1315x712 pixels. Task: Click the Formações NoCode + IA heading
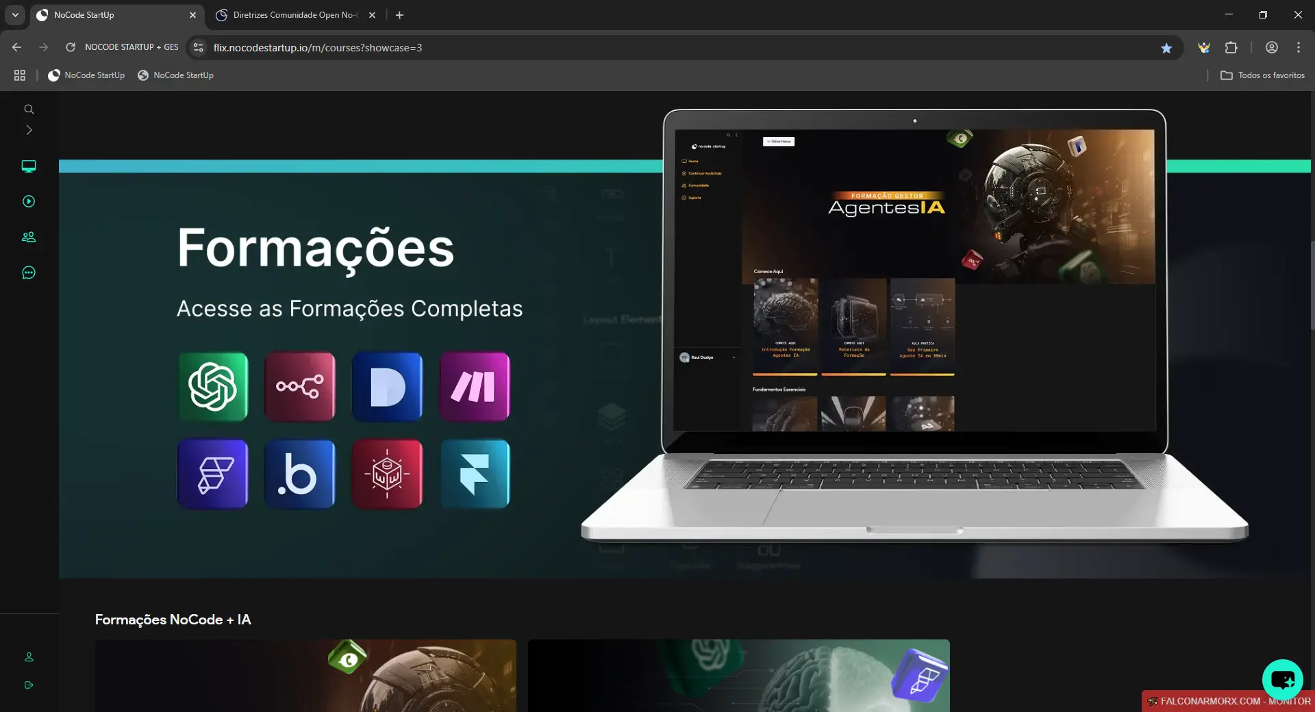point(173,620)
